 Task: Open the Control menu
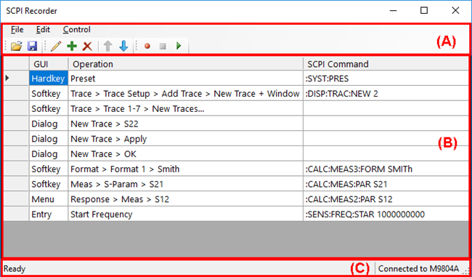pos(77,30)
